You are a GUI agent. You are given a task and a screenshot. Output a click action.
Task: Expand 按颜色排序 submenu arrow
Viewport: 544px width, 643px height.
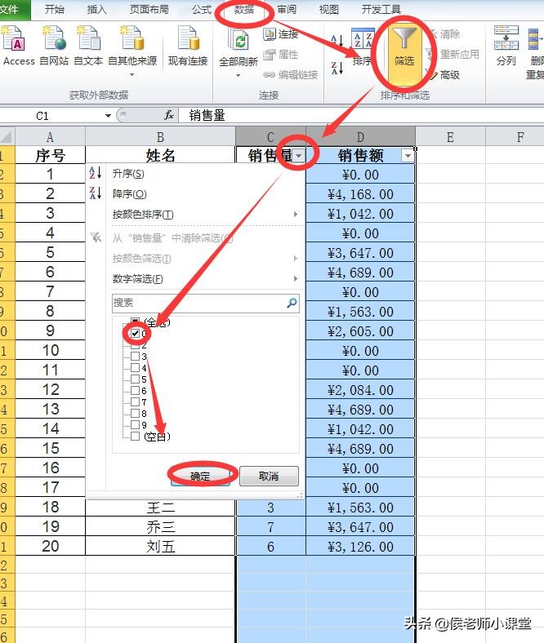(296, 214)
